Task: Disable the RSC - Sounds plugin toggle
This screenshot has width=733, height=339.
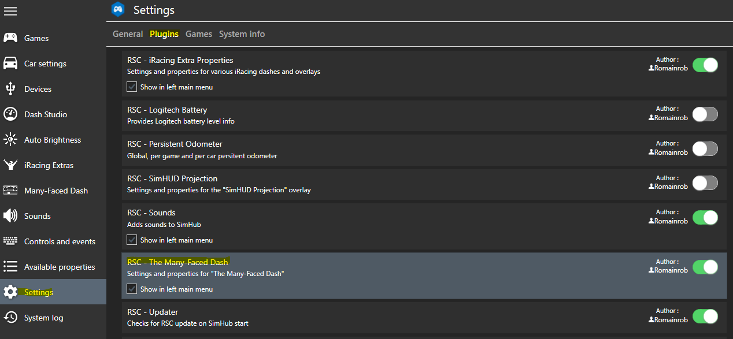Action: [x=705, y=218]
